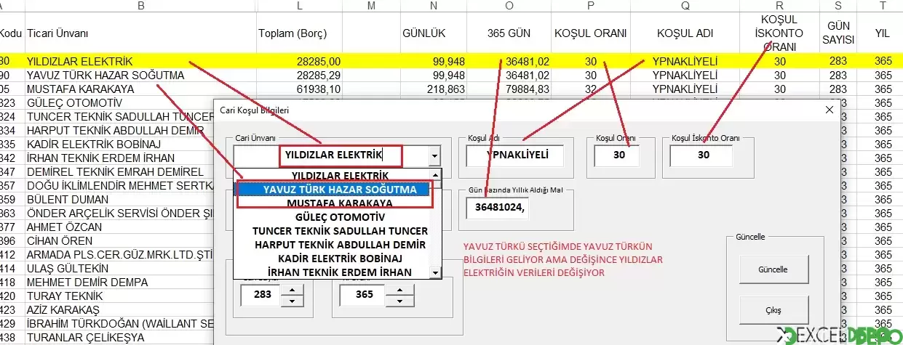
Task: Click the 79884,83 cell
Action: (509, 89)
